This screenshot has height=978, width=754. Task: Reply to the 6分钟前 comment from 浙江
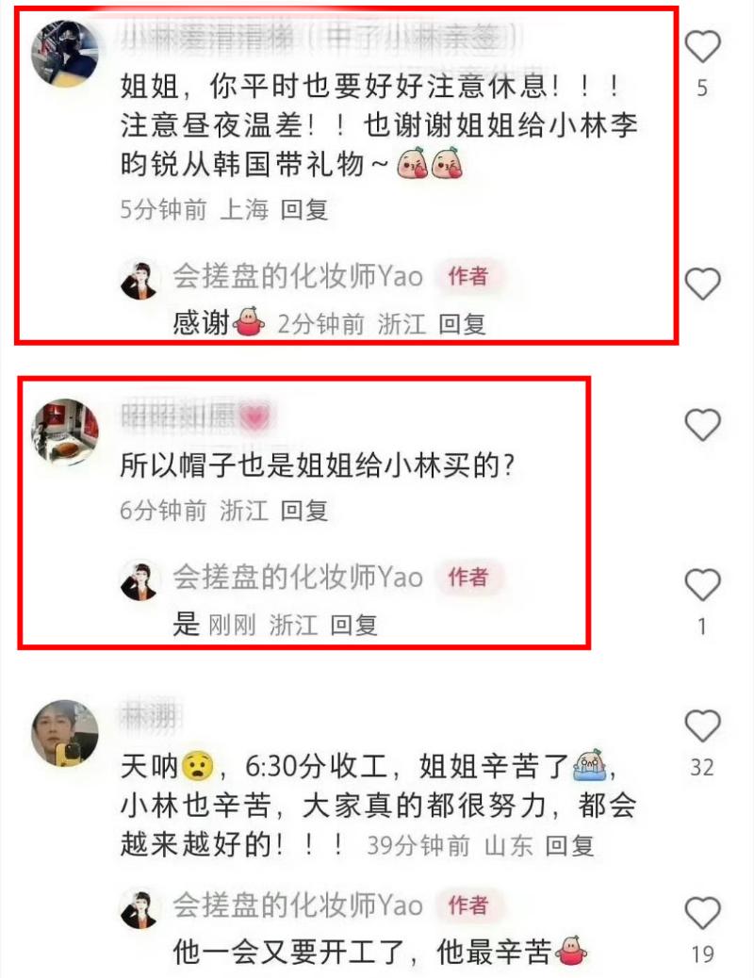point(304,511)
